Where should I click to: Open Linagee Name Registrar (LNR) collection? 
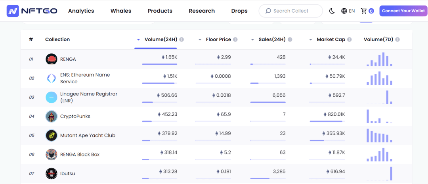tap(89, 97)
